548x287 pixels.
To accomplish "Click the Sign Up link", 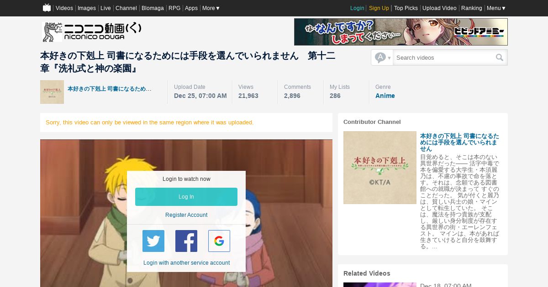I will point(379,8).
